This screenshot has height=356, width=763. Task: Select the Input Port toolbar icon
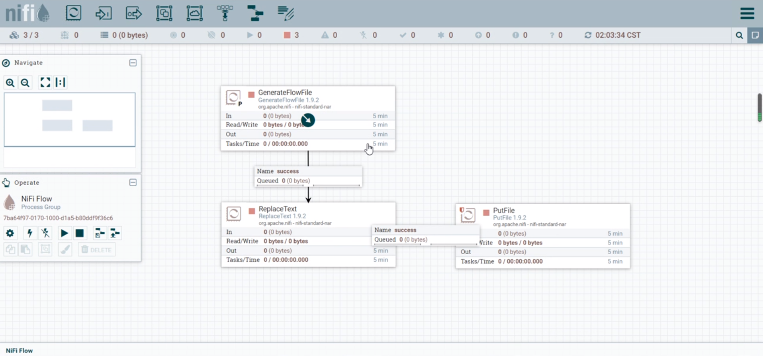click(x=104, y=13)
